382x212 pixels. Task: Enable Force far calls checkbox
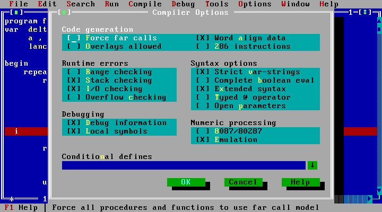74,38
